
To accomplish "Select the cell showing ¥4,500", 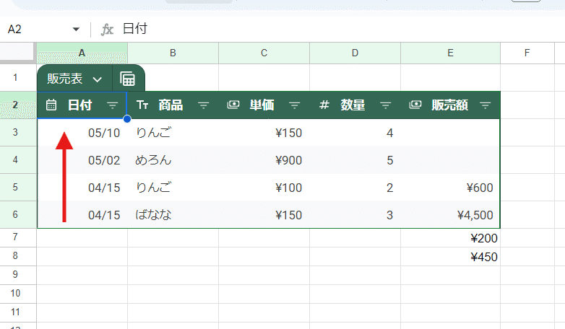I will tap(450, 214).
